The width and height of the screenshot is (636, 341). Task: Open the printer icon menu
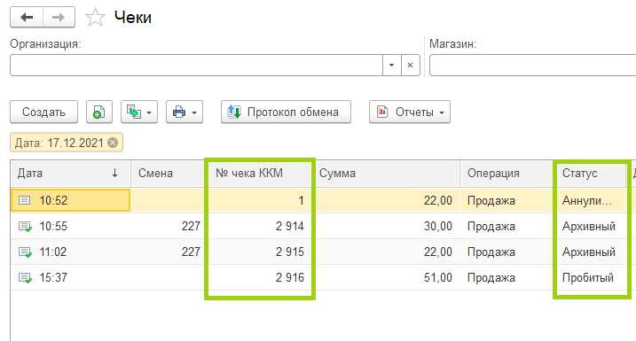185,112
